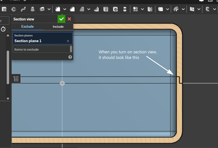Screen dimensions: 218x148
Task: Click the feature list scrollbar thumb
Action: coord(8,67)
